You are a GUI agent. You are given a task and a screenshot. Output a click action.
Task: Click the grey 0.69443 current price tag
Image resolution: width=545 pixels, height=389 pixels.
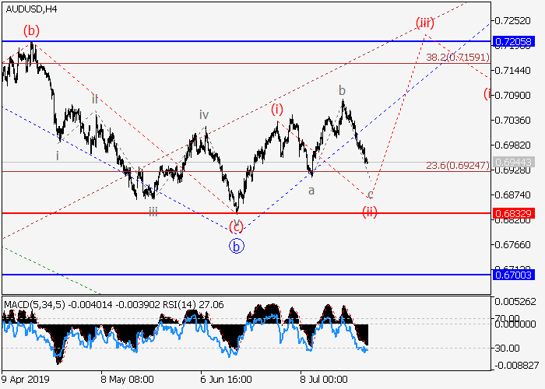click(514, 162)
